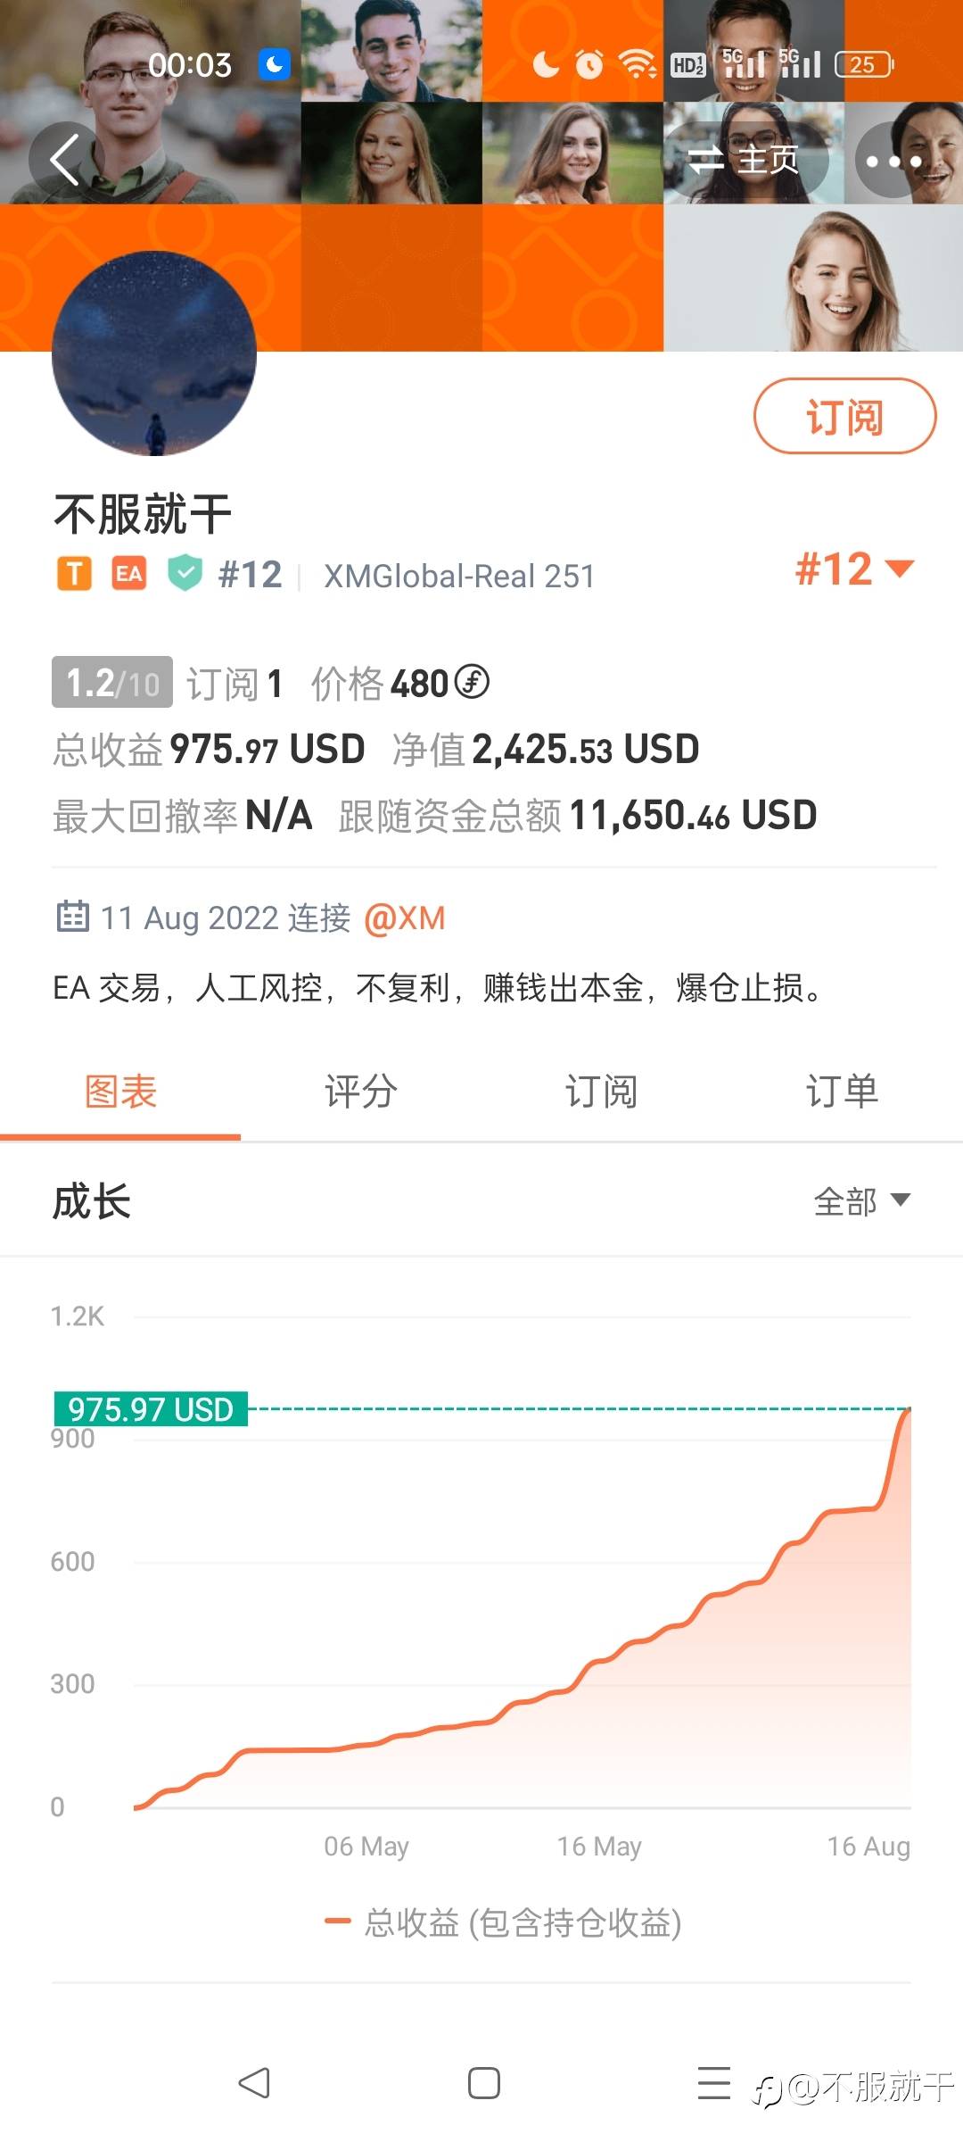Switch to the 订单 tab
This screenshot has width=963, height=2142.
pos(842,1092)
